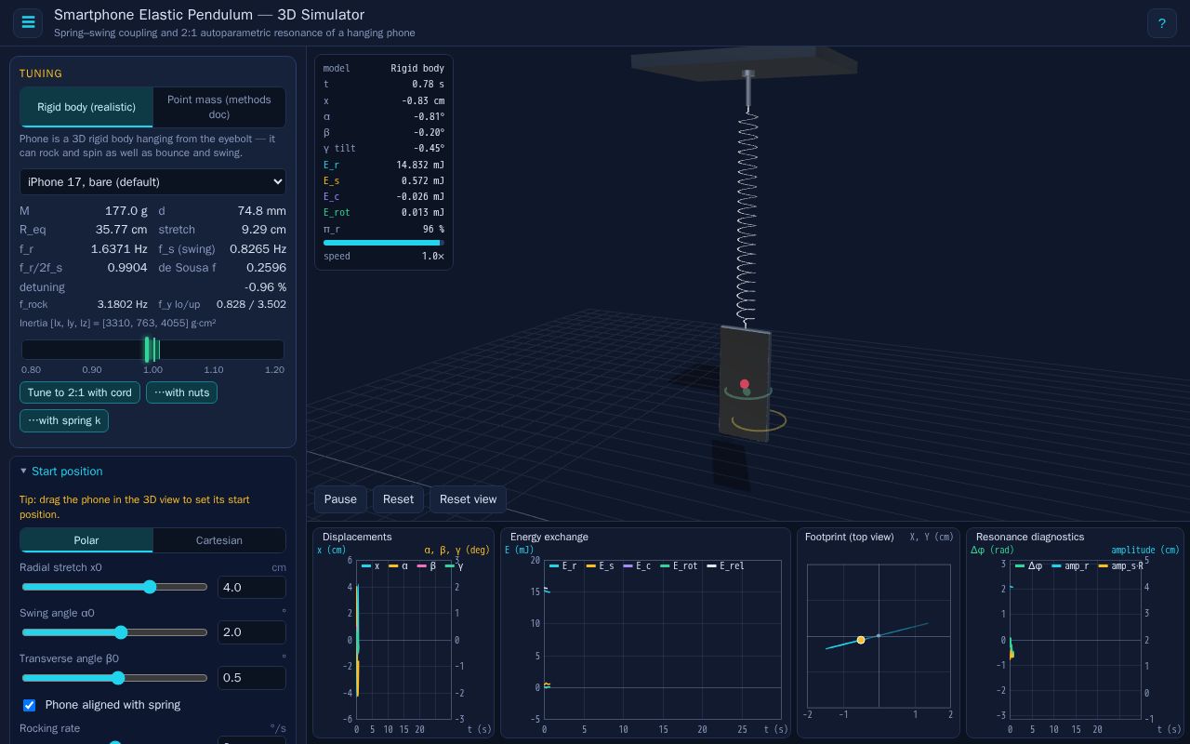
Task: Click the model Rigid body readout
Action: point(417,68)
